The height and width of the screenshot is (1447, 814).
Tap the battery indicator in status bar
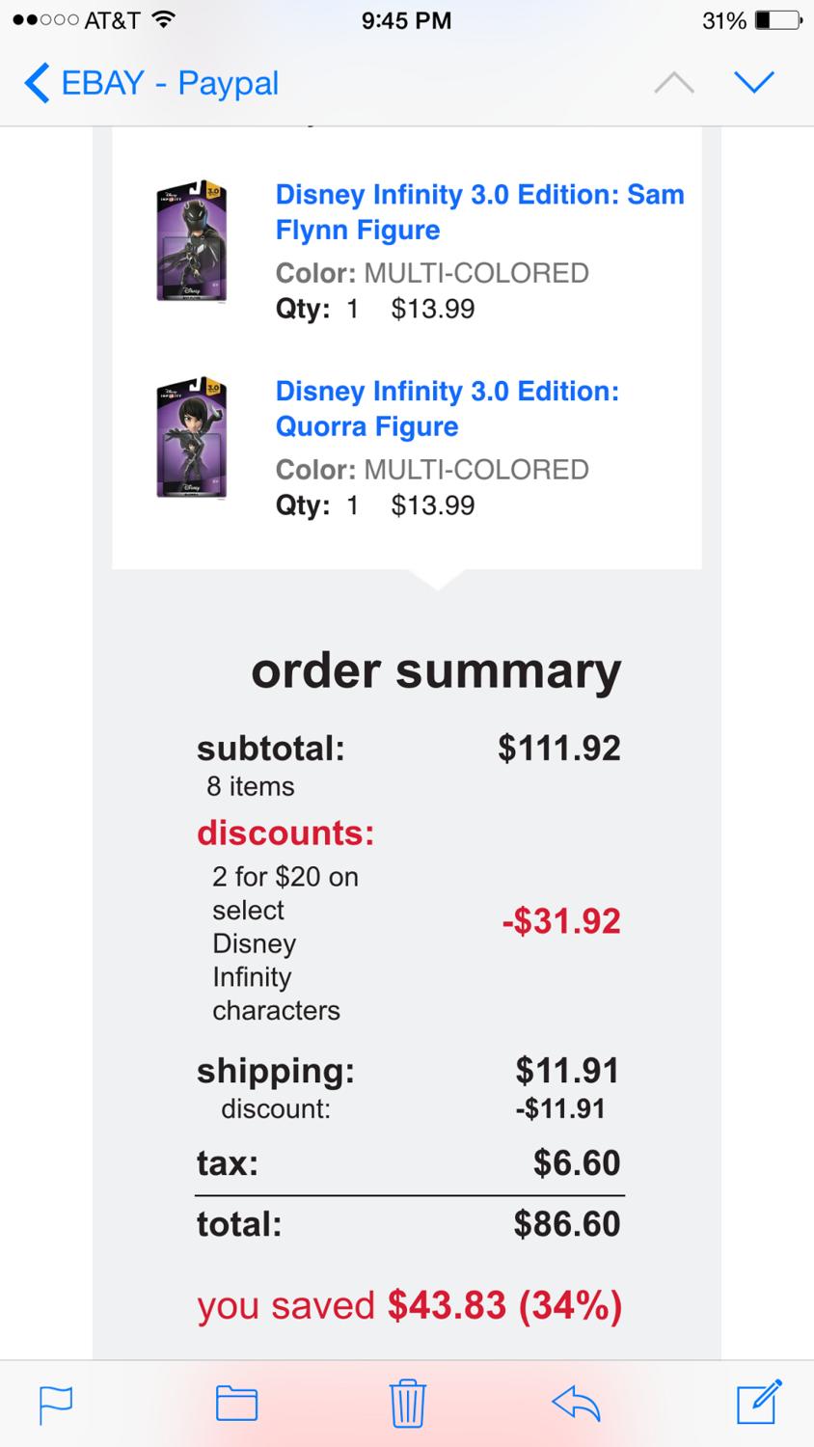coord(778,20)
